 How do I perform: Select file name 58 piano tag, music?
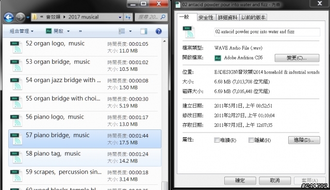[x=53, y=154]
